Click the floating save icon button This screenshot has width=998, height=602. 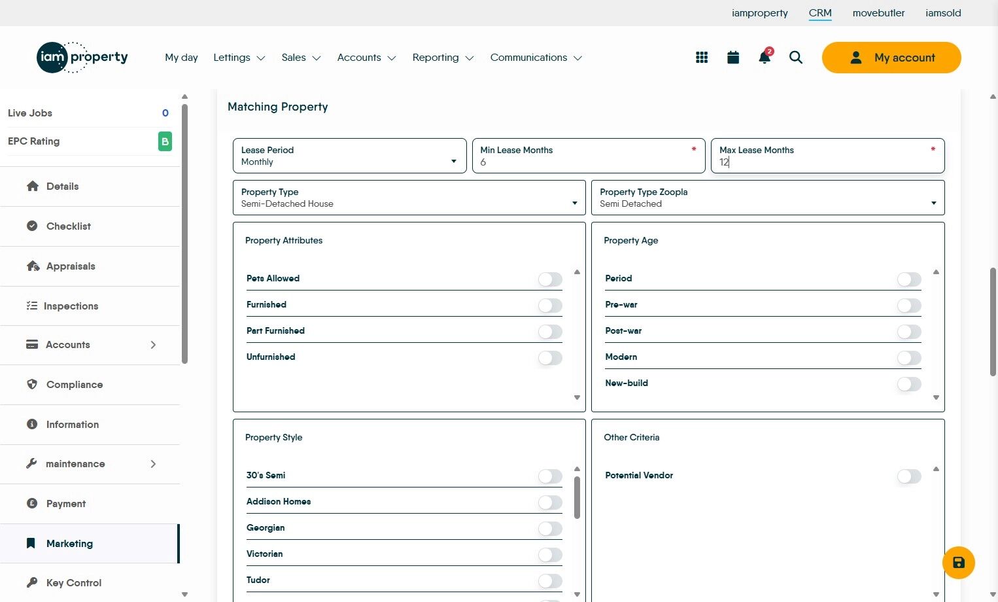[958, 563]
